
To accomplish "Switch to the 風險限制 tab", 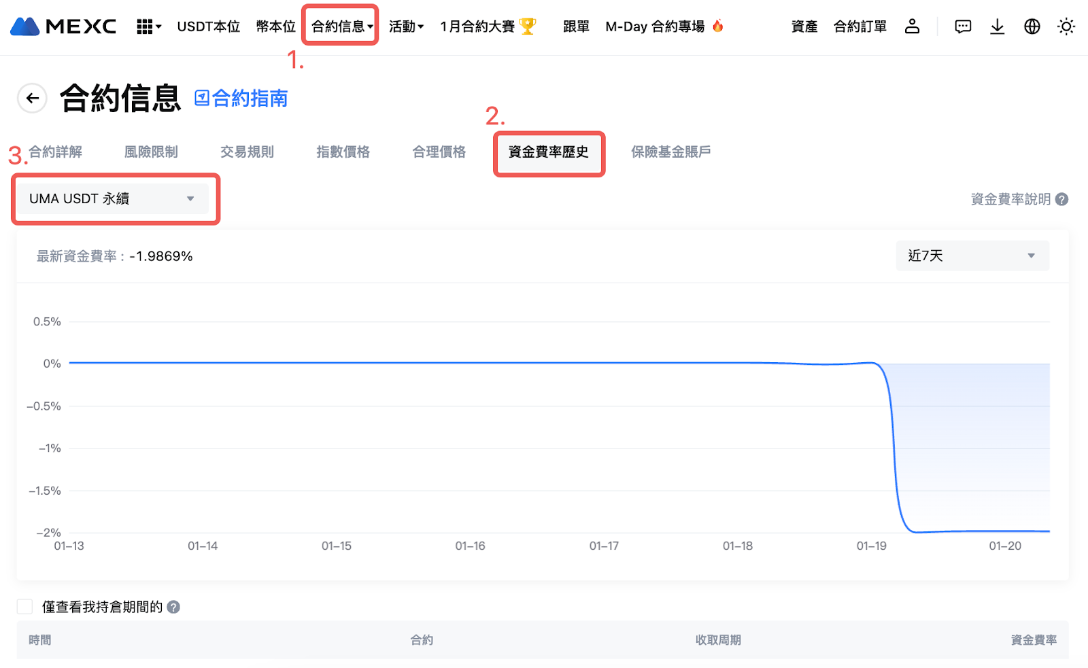I will [151, 152].
